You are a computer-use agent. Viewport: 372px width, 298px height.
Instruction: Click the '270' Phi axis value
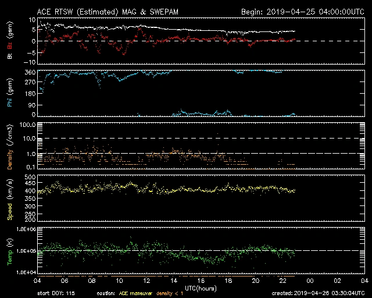30,83
